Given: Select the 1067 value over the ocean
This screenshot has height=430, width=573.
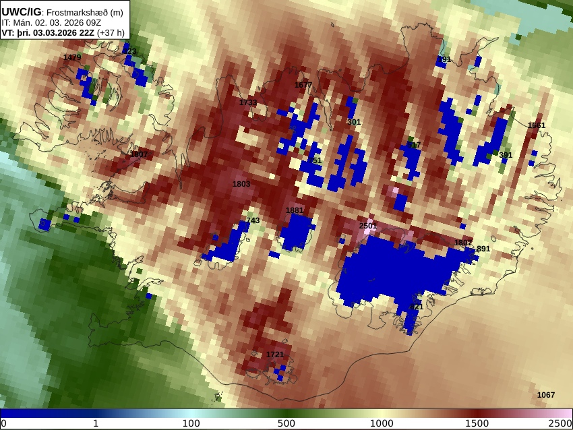Looking at the screenshot, I should (546, 395).
